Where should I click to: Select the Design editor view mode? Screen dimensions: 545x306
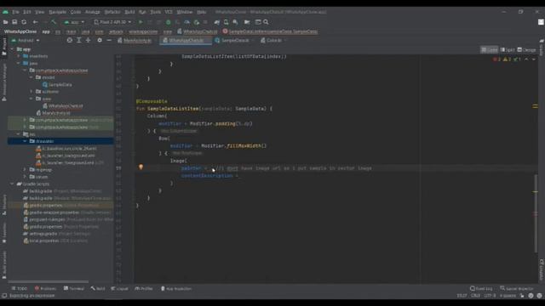(527, 49)
